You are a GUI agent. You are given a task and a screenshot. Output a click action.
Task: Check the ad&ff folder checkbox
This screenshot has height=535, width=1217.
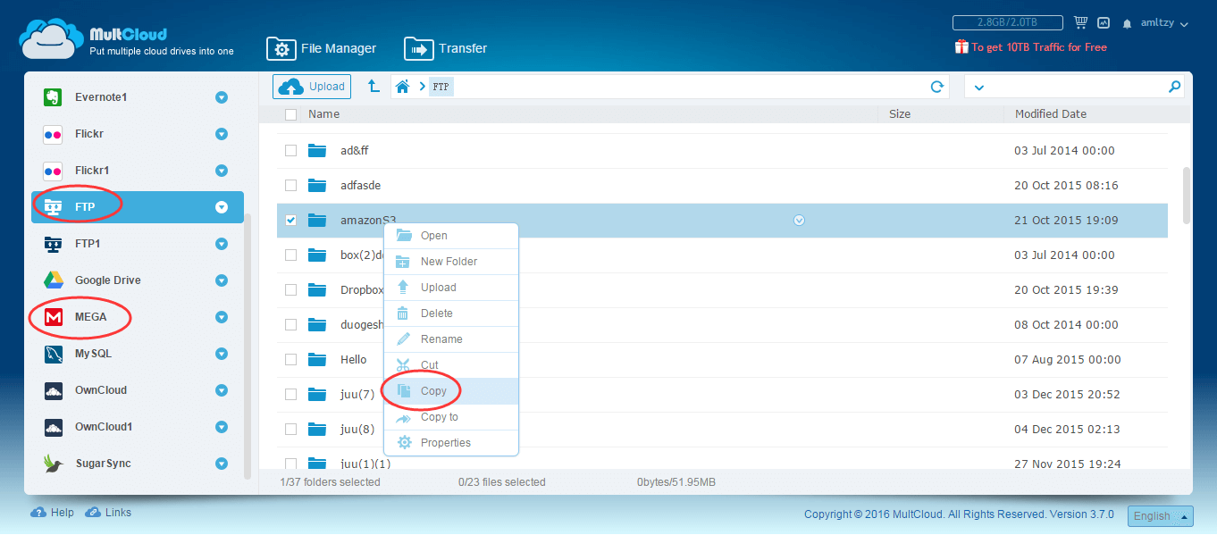tap(290, 150)
